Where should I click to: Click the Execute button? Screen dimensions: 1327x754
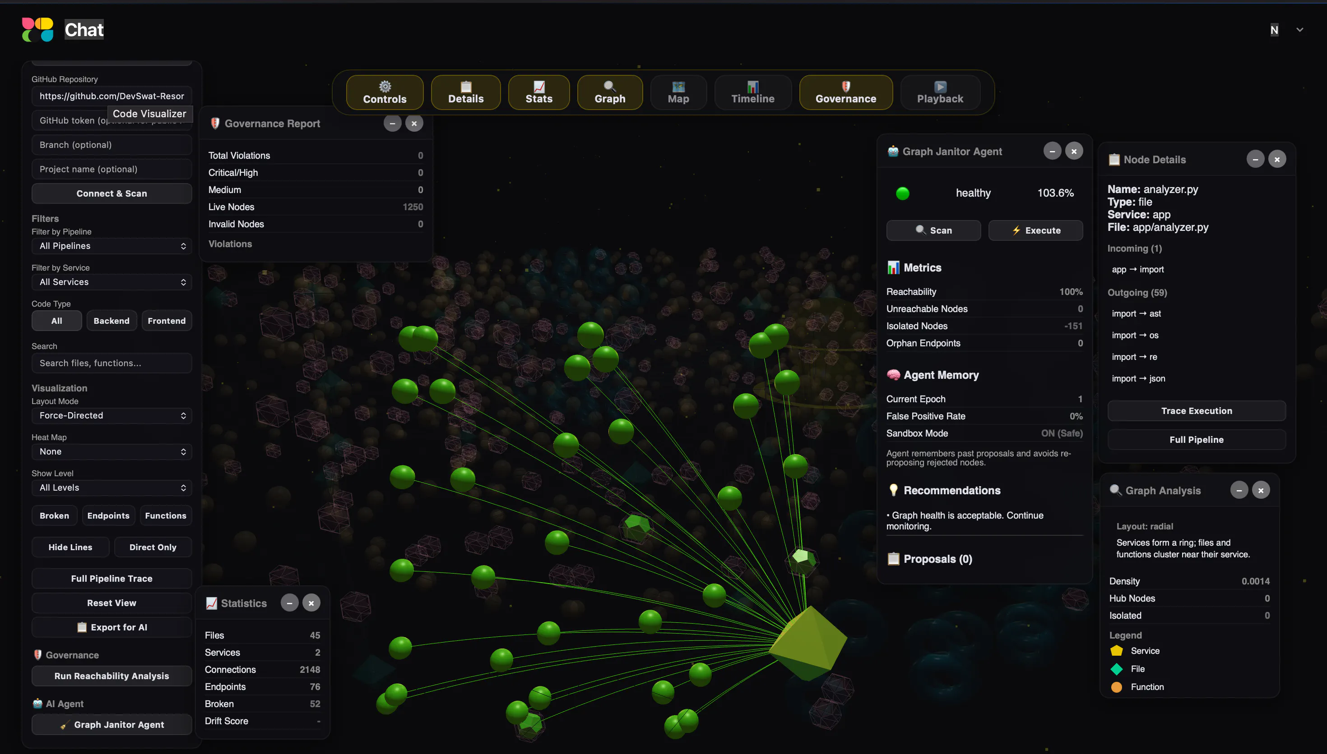(1035, 230)
